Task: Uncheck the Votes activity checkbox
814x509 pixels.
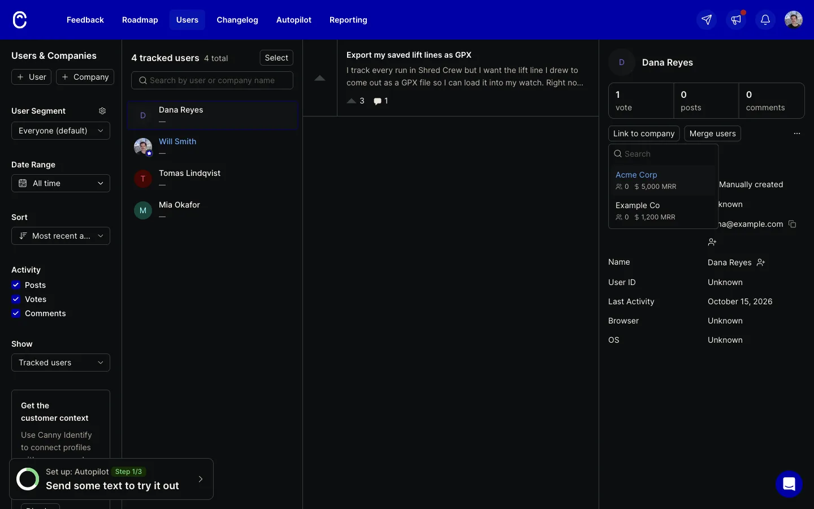Action: [x=16, y=299]
